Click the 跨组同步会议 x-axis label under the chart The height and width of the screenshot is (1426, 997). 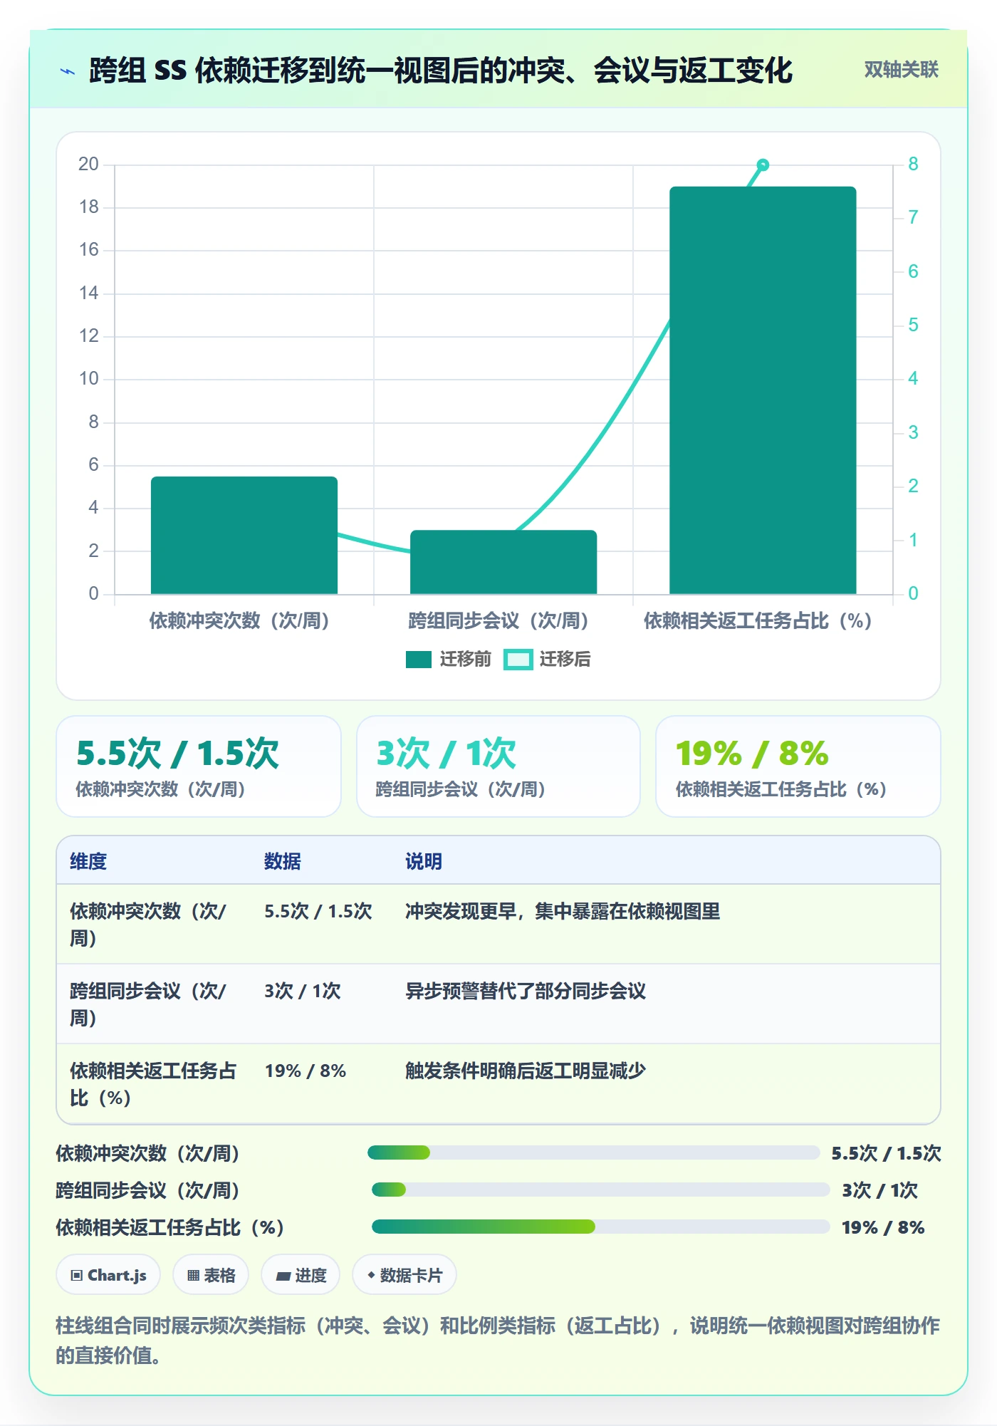pos(499,621)
